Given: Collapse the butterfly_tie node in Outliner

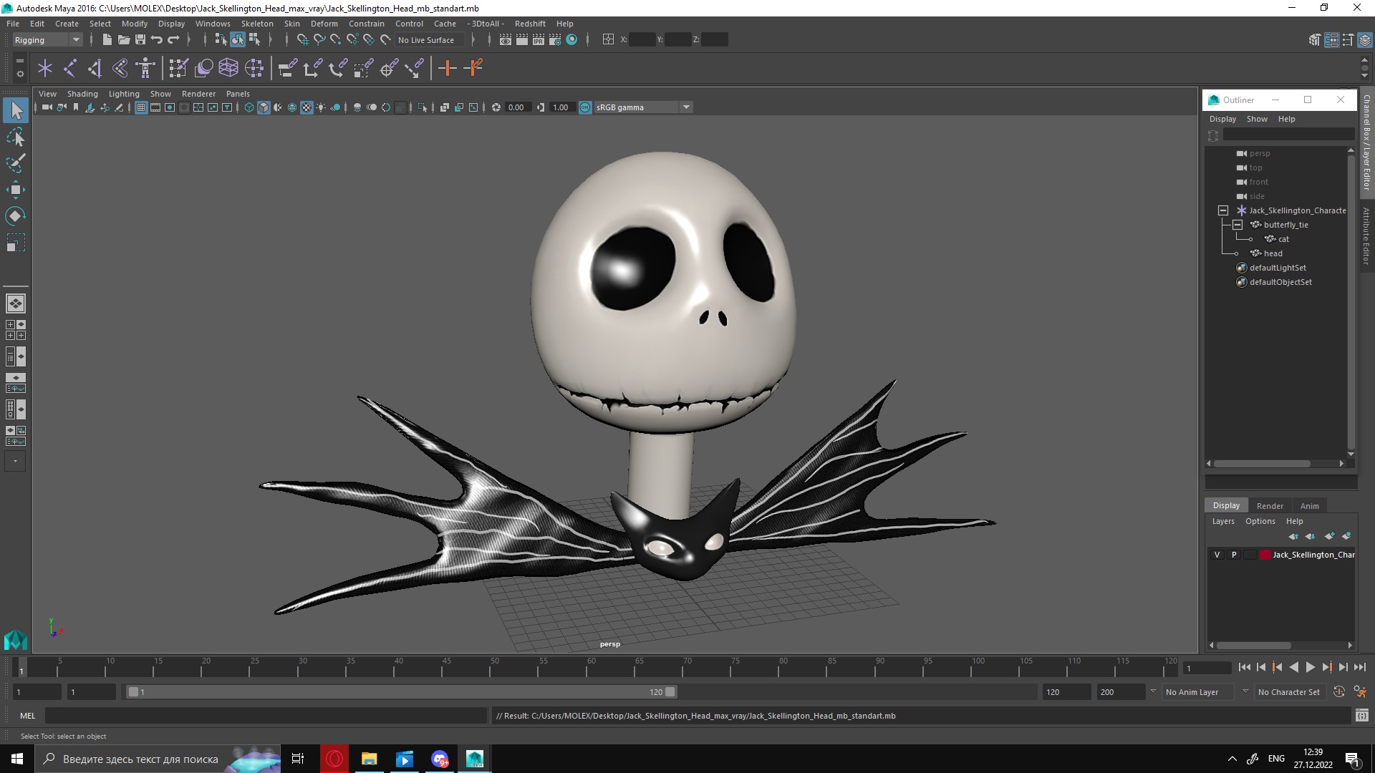Looking at the screenshot, I should tap(1237, 225).
